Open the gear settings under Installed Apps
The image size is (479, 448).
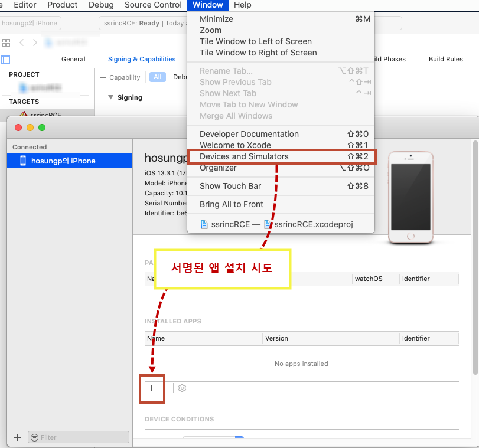(x=182, y=388)
